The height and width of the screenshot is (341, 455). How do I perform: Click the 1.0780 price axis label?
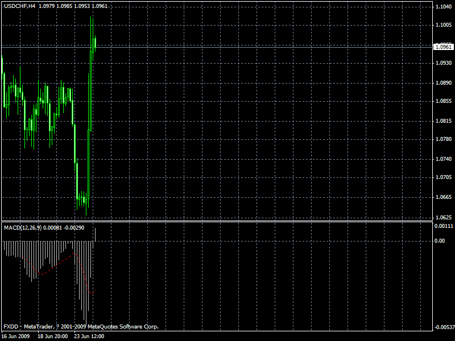pyautogui.click(x=444, y=139)
